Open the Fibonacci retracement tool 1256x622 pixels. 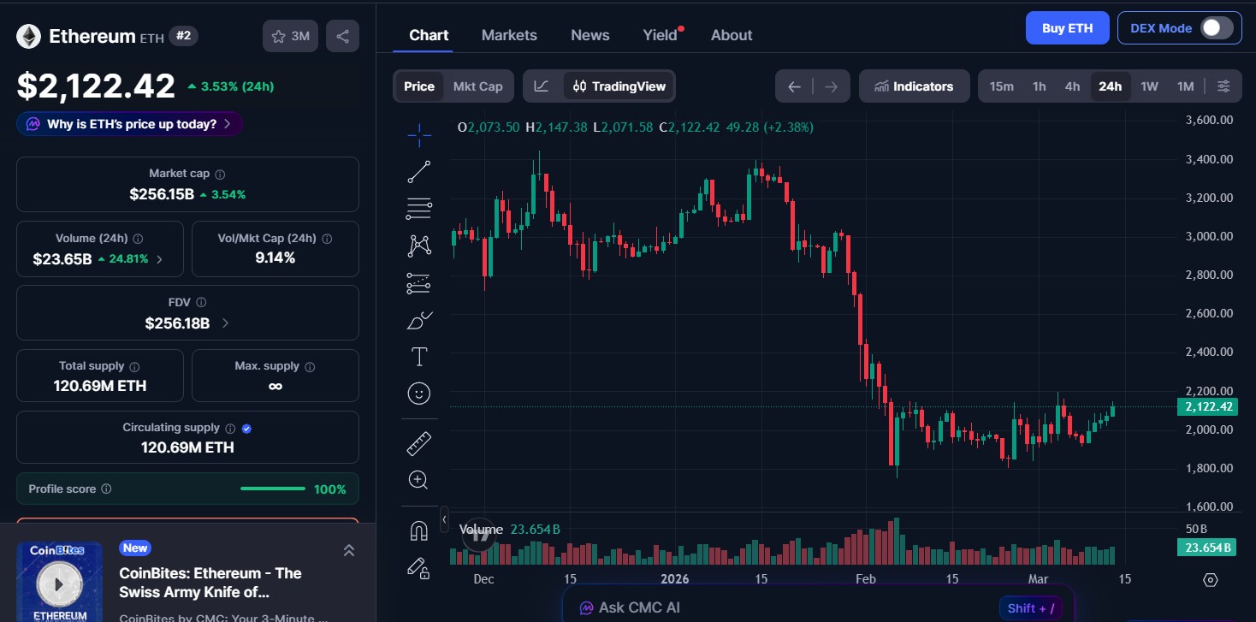418,208
